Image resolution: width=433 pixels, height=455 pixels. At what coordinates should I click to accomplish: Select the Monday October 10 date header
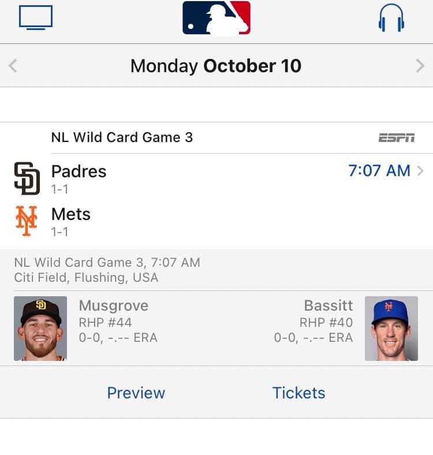coord(216,66)
